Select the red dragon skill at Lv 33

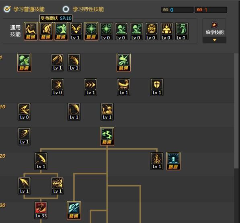tap(41, 210)
